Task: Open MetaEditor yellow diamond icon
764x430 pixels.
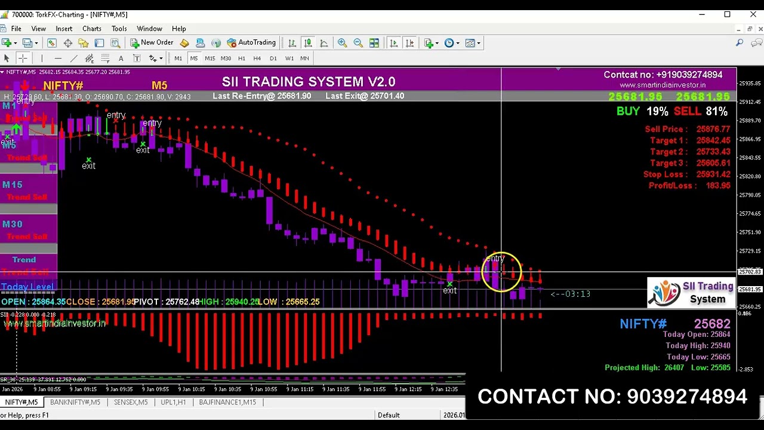Action: [184, 43]
